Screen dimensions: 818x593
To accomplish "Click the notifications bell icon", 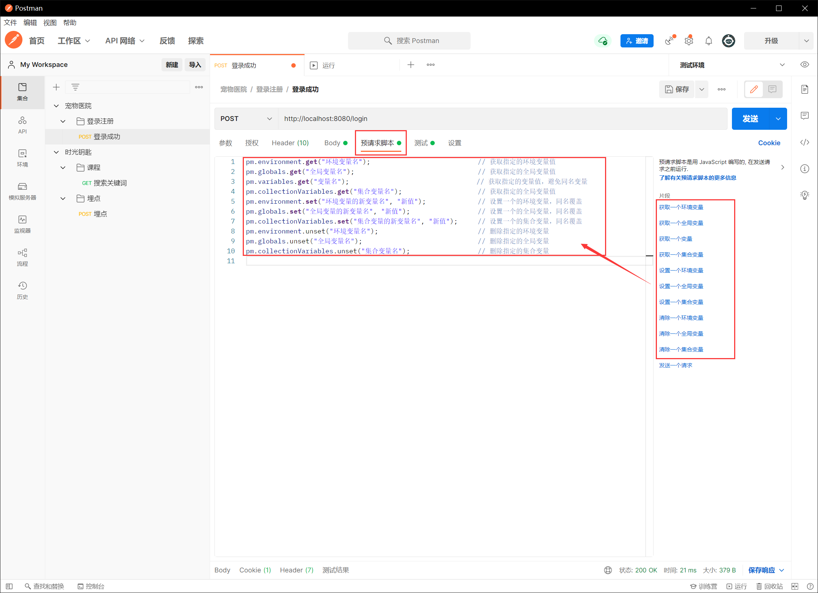I will [x=708, y=41].
